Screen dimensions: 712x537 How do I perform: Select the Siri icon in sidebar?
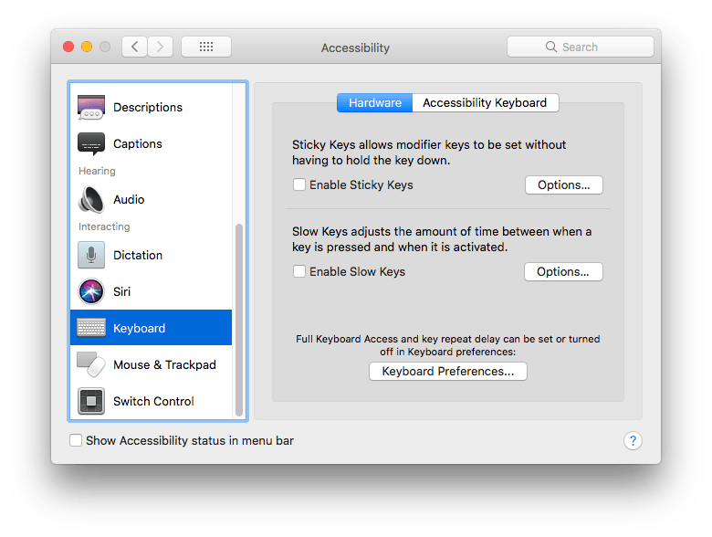(91, 292)
